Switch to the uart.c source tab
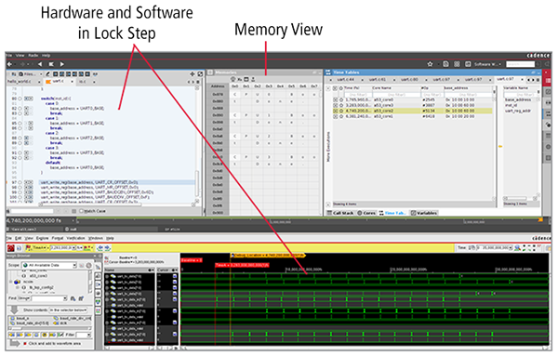Viewport: 558px width, 356px height. point(59,82)
